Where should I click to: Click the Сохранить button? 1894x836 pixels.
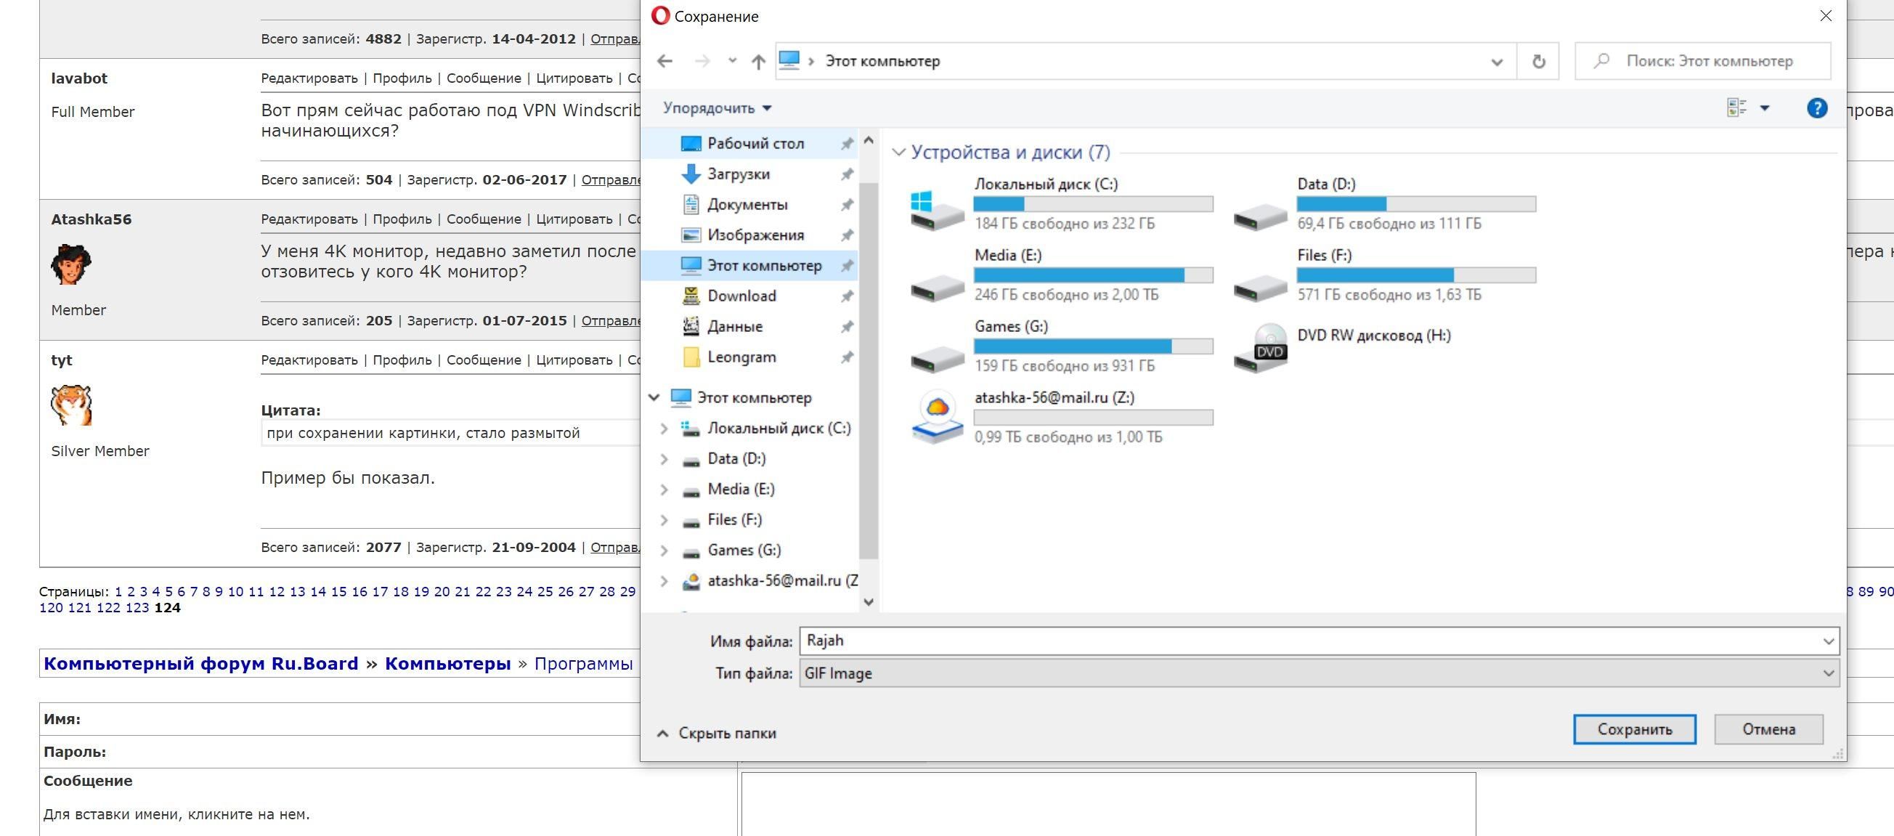coord(1634,729)
